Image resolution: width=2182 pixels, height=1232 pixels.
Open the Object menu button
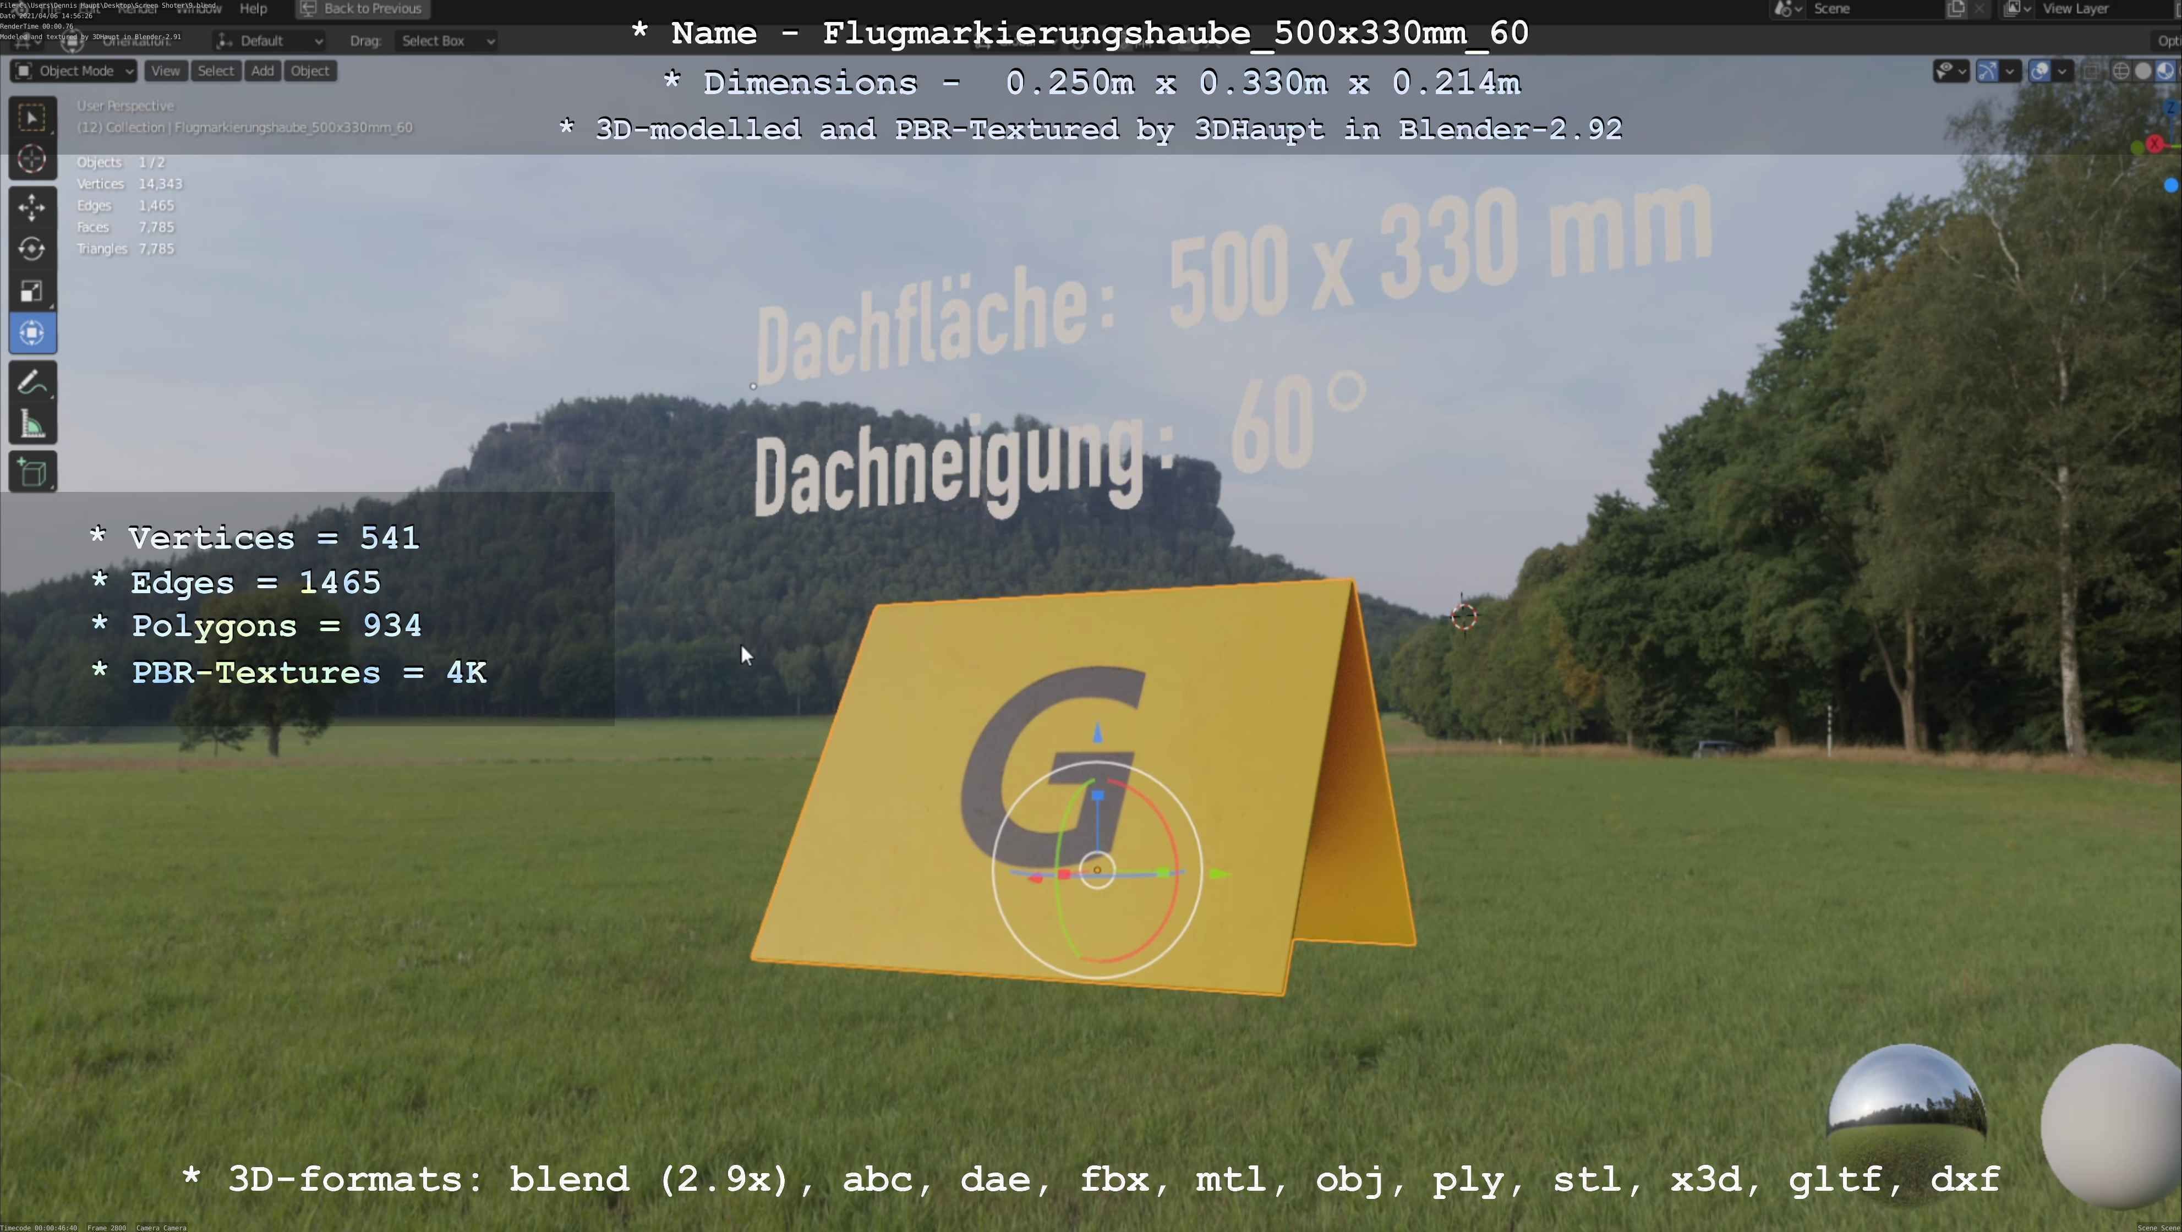(310, 71)
